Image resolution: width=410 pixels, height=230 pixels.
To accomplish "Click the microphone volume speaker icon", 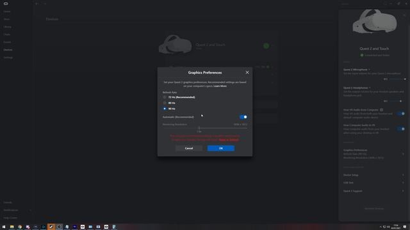I will click(x=386, y=79).
